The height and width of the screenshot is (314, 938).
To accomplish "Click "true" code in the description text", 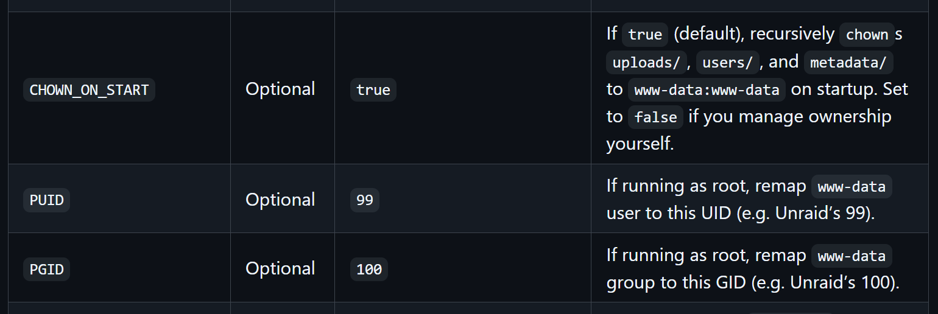I will tap(645, 35).
